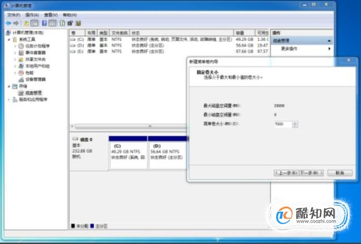Click the 计算机管理(本地) root node icon
Image resolution: width=361 pixels, height=244 pixels.
tap(8, 32)
